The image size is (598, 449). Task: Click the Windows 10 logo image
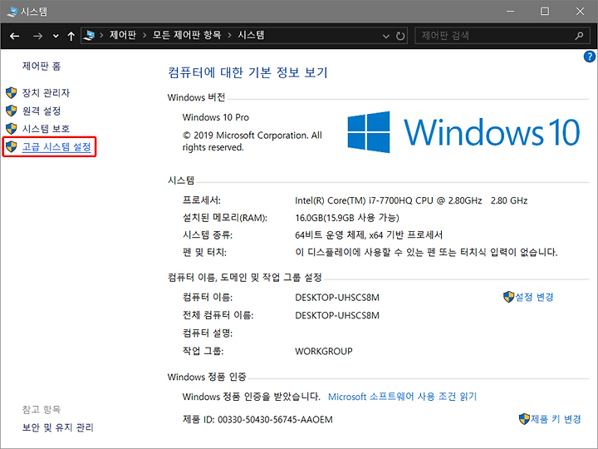coord(463,132)
